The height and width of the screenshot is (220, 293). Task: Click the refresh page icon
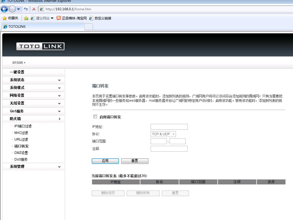pyautogui.click(x=26, y=9)
